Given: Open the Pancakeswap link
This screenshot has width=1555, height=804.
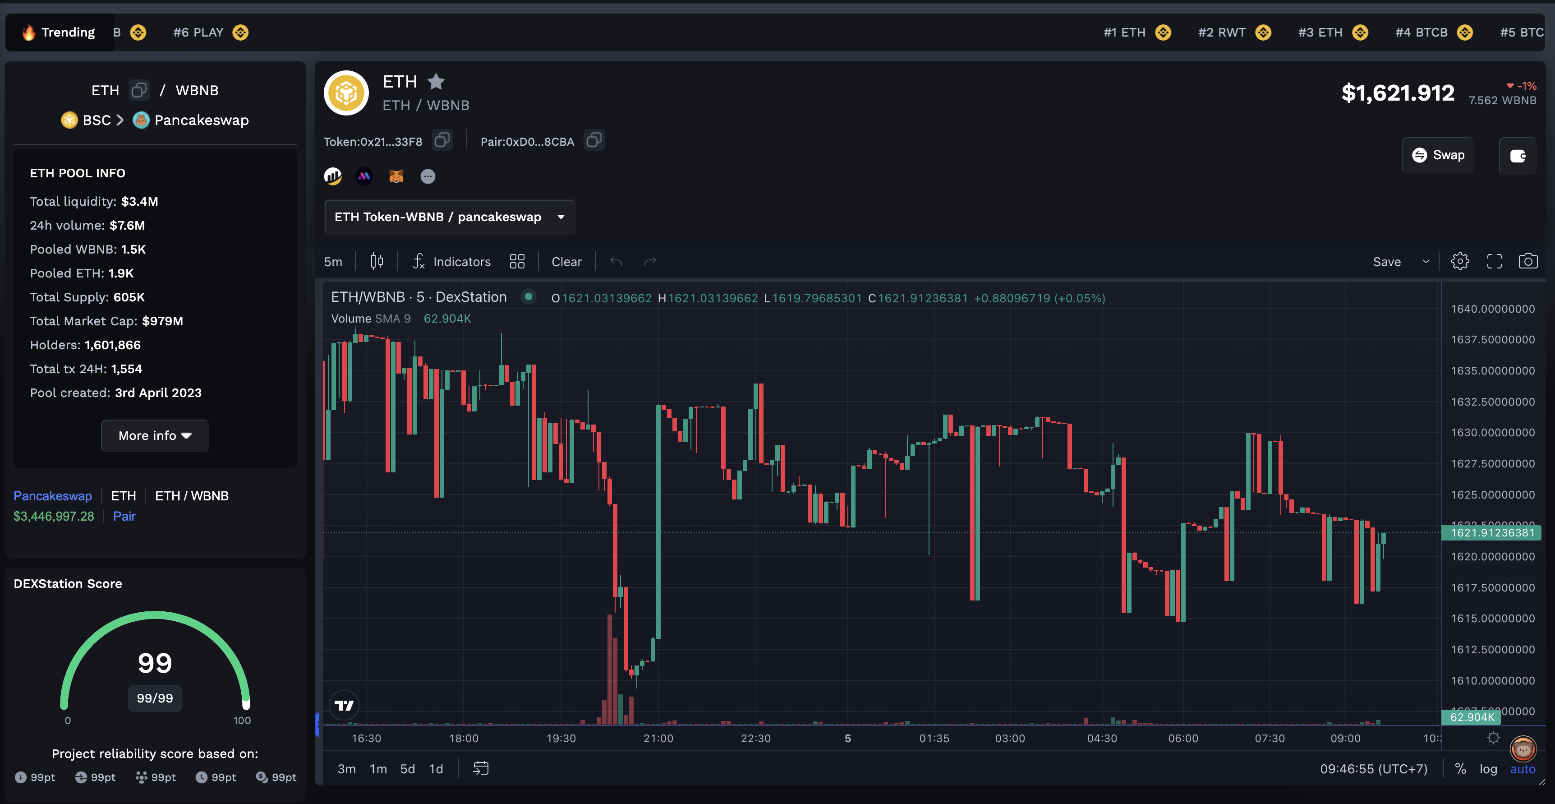Looking at the screenshot, I should click(x=52, y=496).
